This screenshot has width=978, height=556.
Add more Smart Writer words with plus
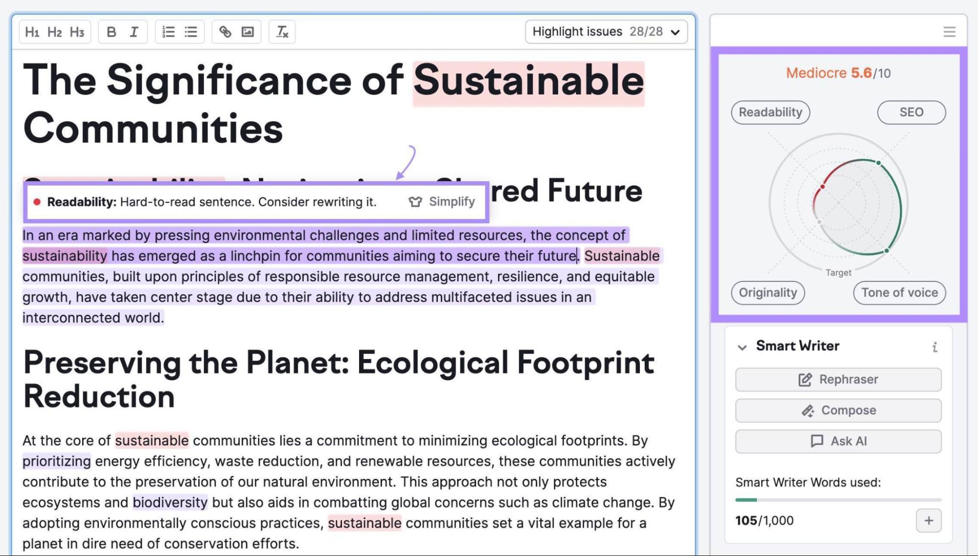(928, 521)
